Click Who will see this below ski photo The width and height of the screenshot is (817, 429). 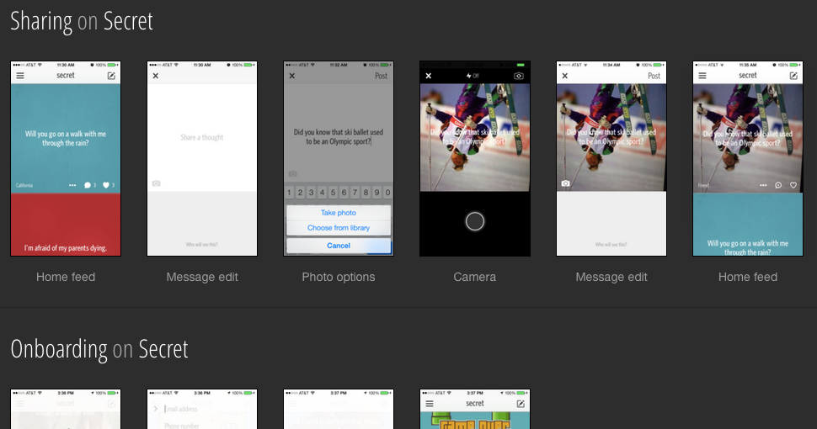[x=611, y=244]
